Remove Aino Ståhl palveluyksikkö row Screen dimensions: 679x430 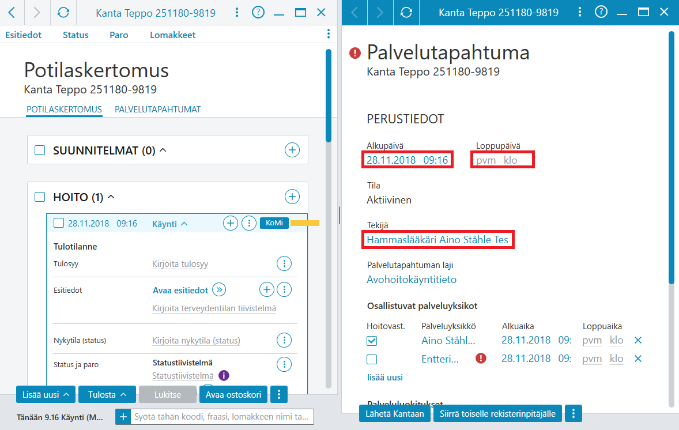point(638,340)
